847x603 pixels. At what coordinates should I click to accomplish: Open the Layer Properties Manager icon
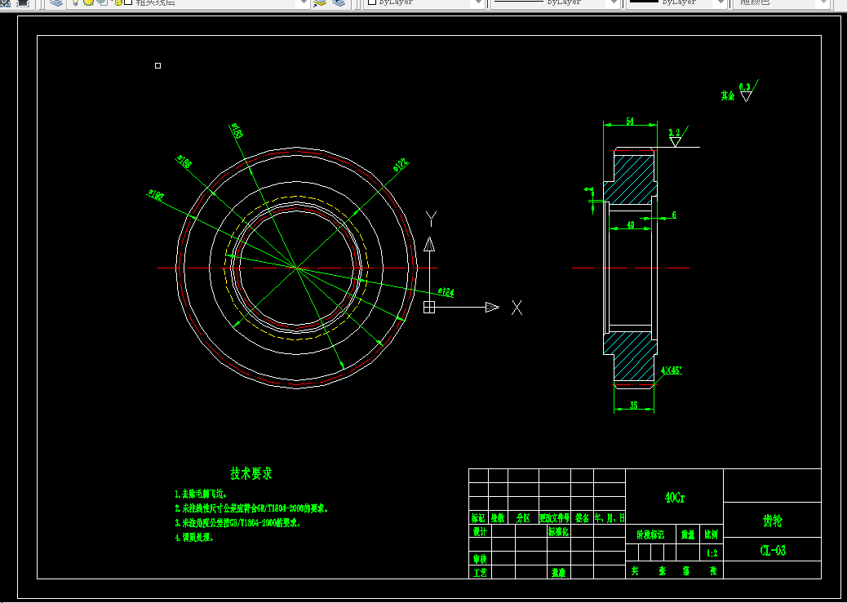tap(56, 2)
